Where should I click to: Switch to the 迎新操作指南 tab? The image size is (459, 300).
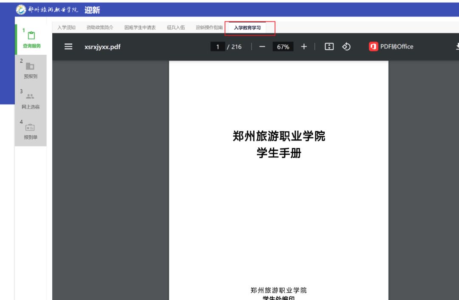click(x=209, y=28)
